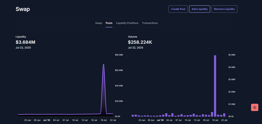Go to the Transactions tab
The height and width of the screenshot is (124, 262).
coord(150,23)
